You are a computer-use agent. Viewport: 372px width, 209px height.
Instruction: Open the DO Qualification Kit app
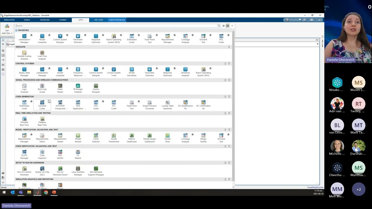(185, 105)
